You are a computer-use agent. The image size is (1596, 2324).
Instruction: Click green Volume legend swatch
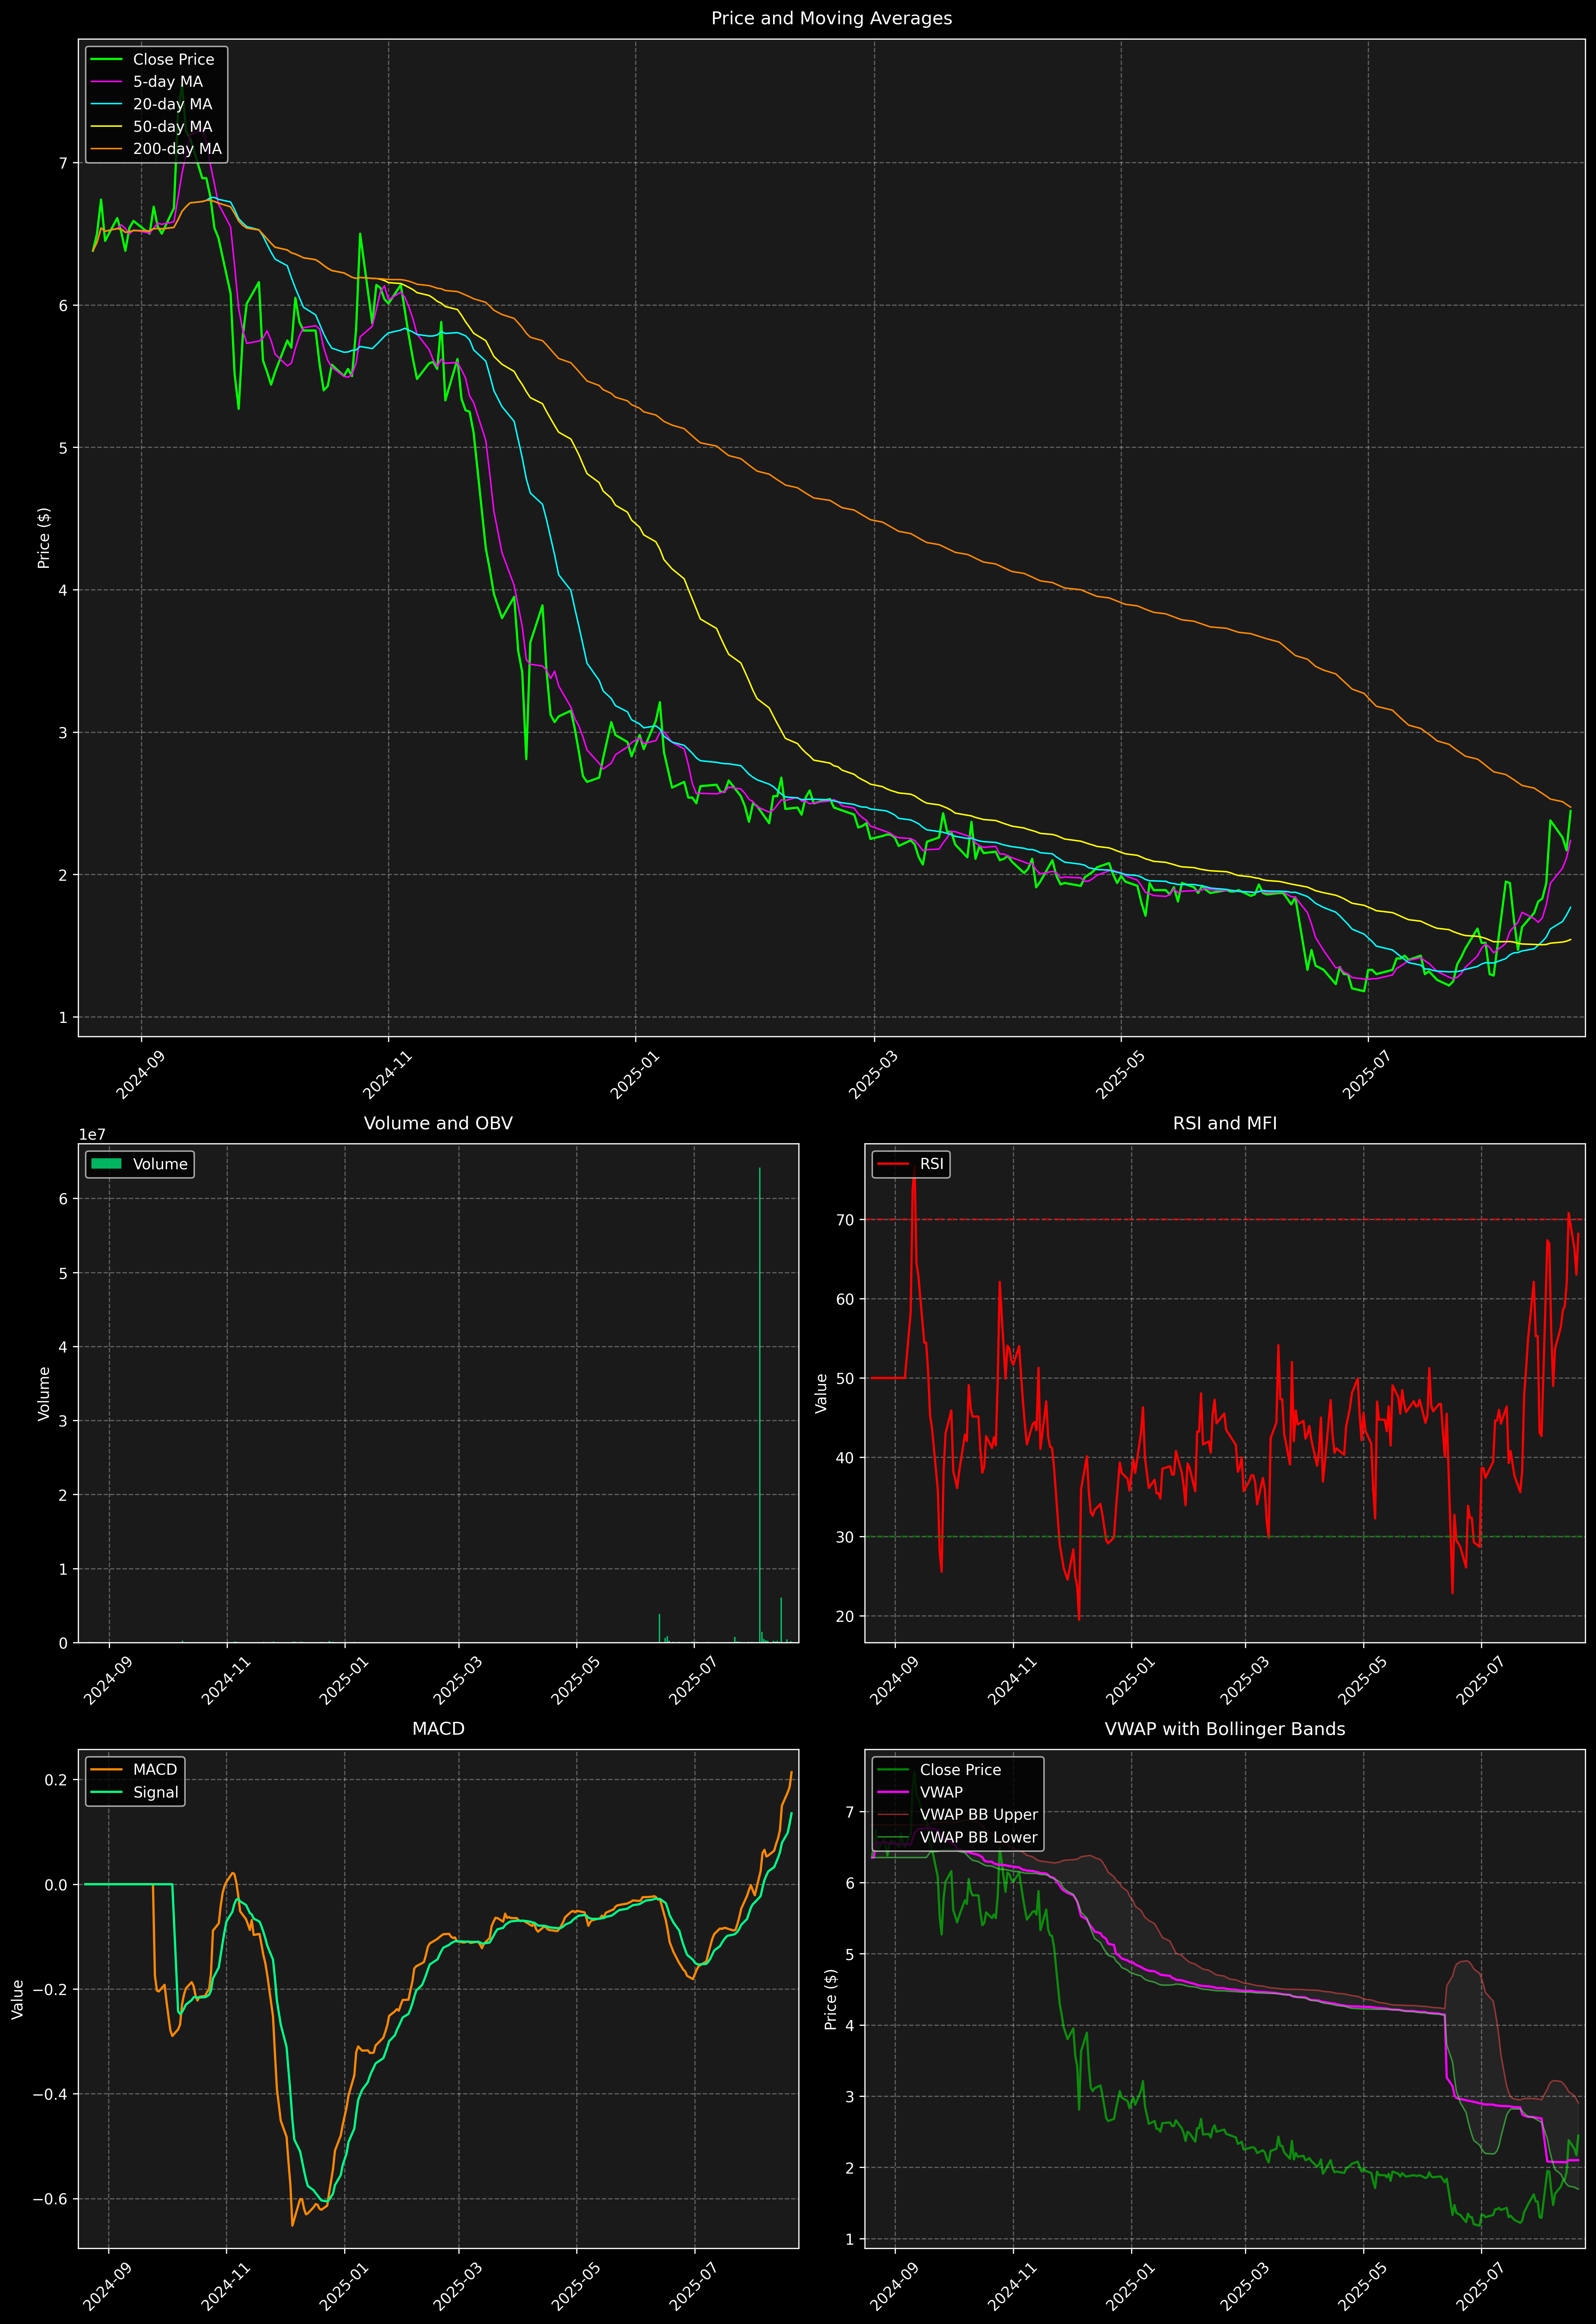106,1164
